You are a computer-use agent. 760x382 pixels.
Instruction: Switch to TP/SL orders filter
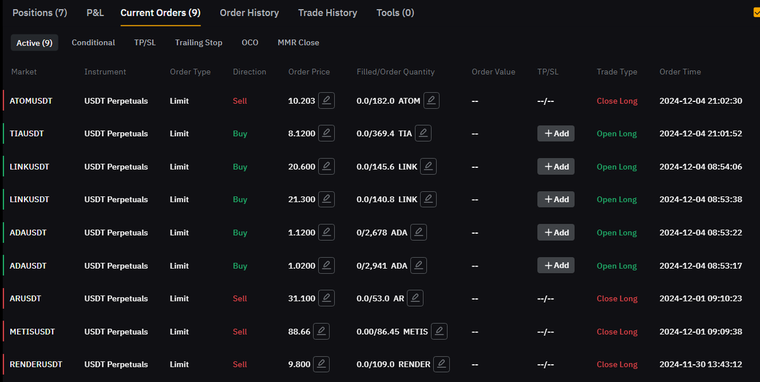[145, 42]
